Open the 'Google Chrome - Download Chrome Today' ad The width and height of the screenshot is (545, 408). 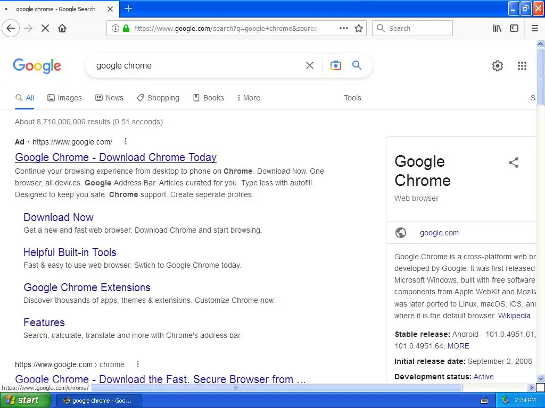(x=115, y=157)
